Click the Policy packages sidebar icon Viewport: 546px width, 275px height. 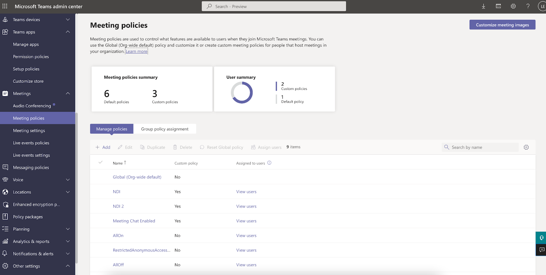pos(5,217)
